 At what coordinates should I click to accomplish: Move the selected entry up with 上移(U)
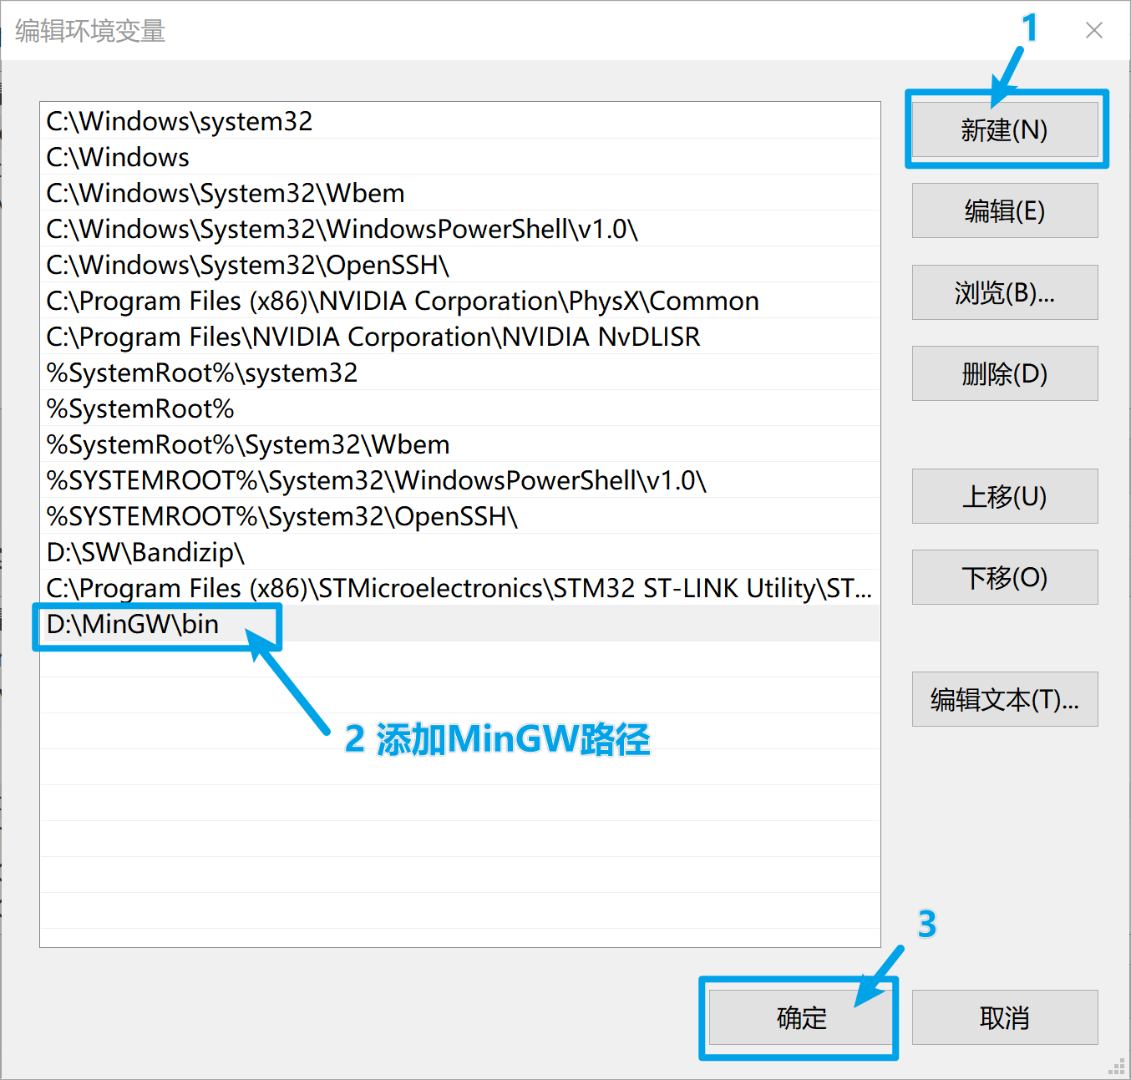tap(1005, 496)
